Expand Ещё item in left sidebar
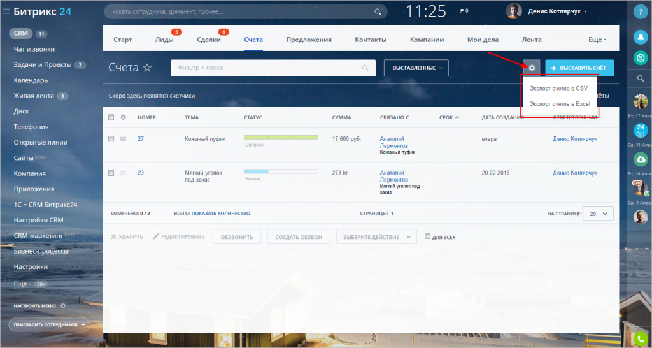The width and height of the screenshot is (652, 348). point(23,284)
